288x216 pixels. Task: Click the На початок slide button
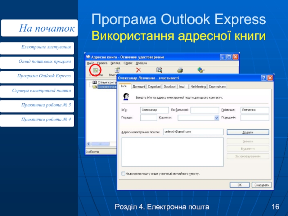pyautogui.click(x=39, y=28)
